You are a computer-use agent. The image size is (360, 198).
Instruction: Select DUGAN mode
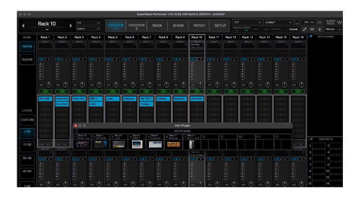click(x=27, y=59)
